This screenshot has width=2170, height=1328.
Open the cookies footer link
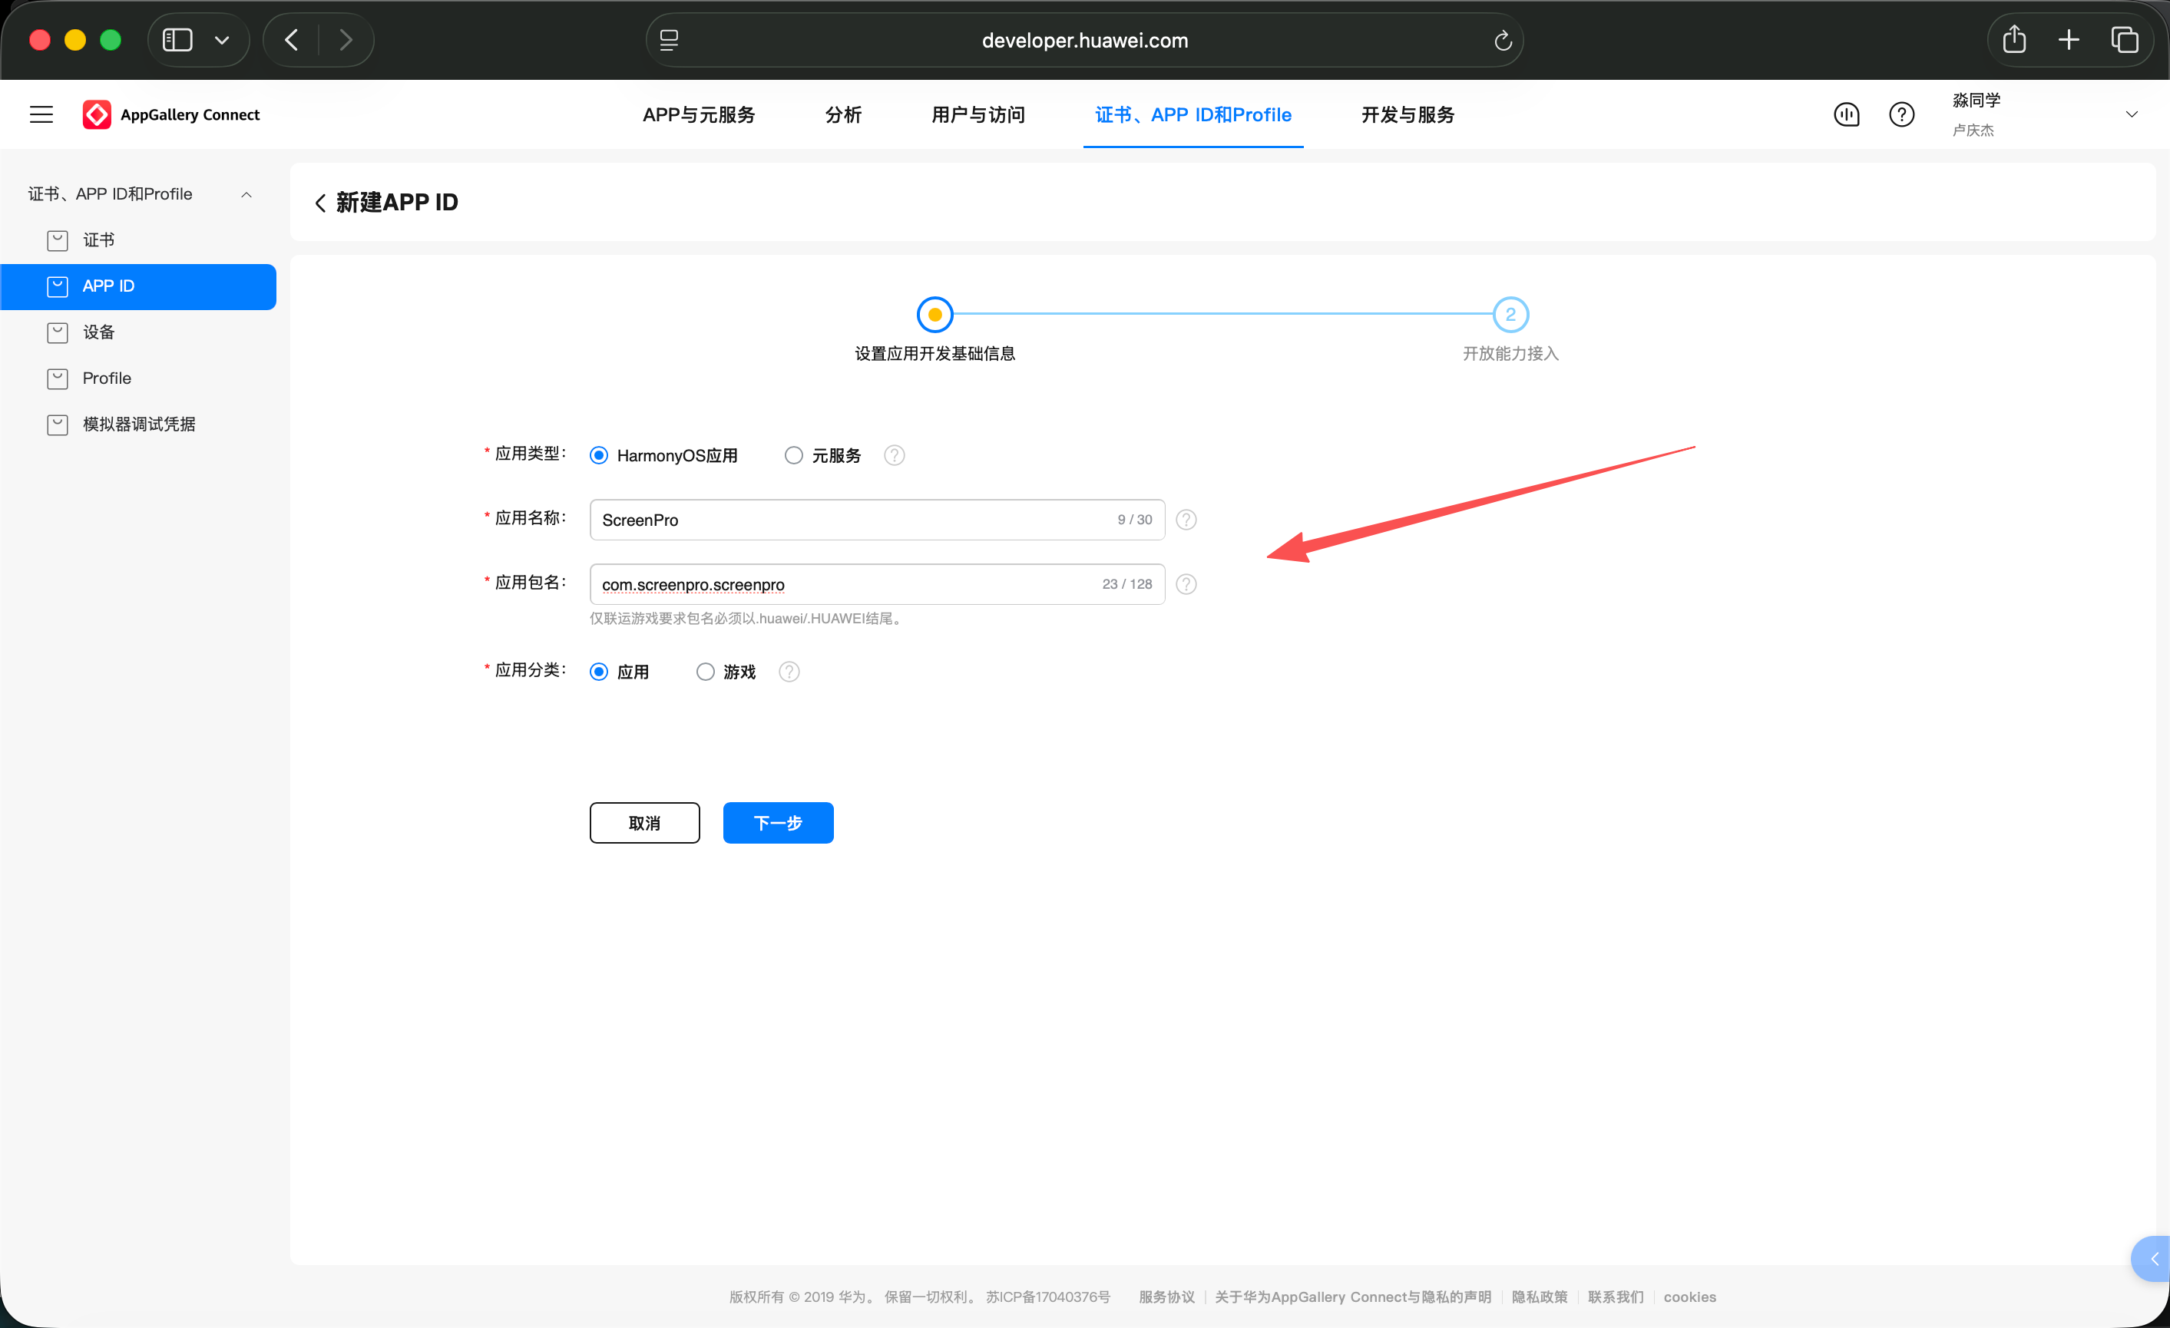pos(1689,1297)
